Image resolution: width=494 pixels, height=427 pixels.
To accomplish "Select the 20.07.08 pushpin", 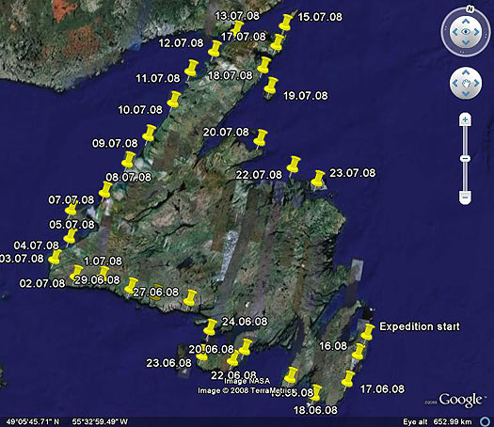I will [261, 138].
